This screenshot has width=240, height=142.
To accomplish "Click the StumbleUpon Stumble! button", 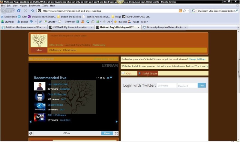I will tap(7, 22).
